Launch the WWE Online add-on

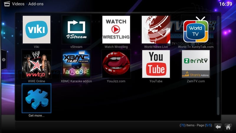tap(37, 64)
